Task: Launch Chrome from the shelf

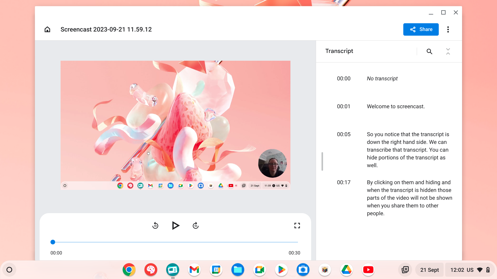Action: [x=129, y=270]
